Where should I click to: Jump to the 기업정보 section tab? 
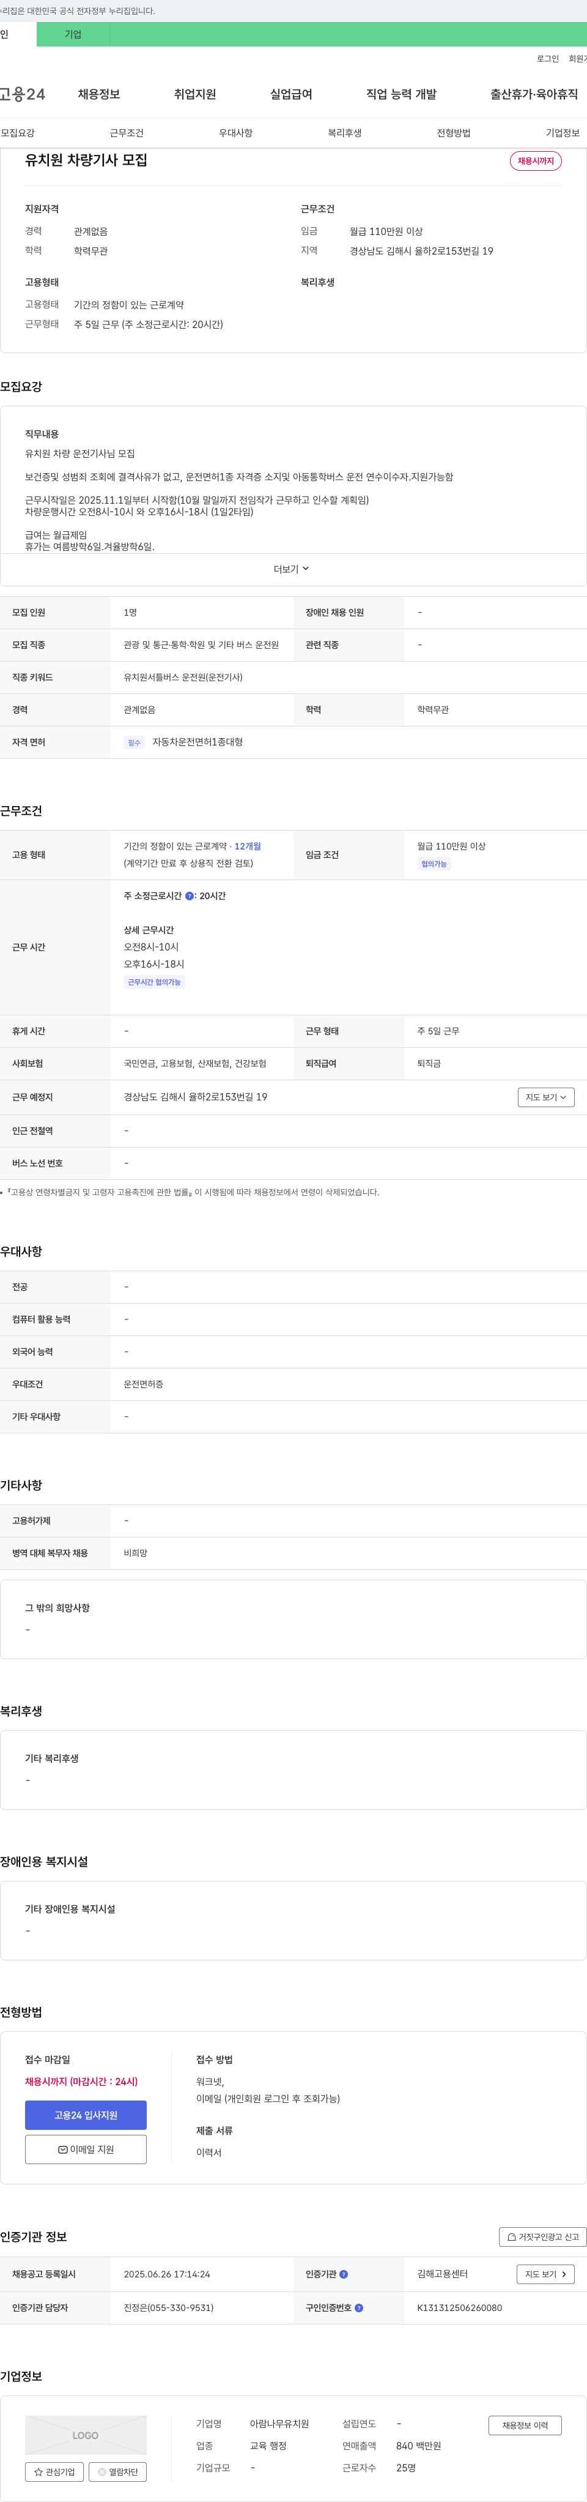pos(563,133)
